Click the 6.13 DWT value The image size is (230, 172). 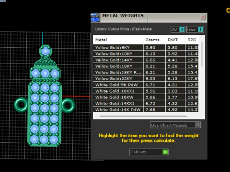[172, 79]
